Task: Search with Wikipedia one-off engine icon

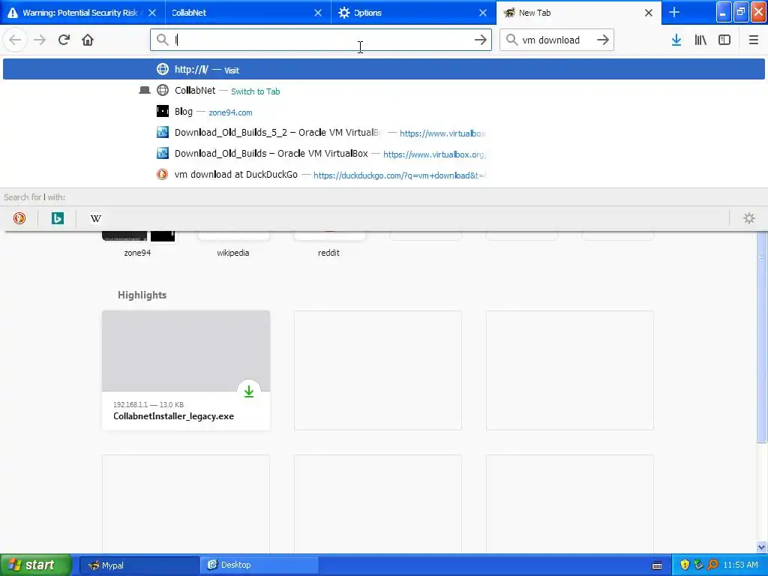Action: 96,218
